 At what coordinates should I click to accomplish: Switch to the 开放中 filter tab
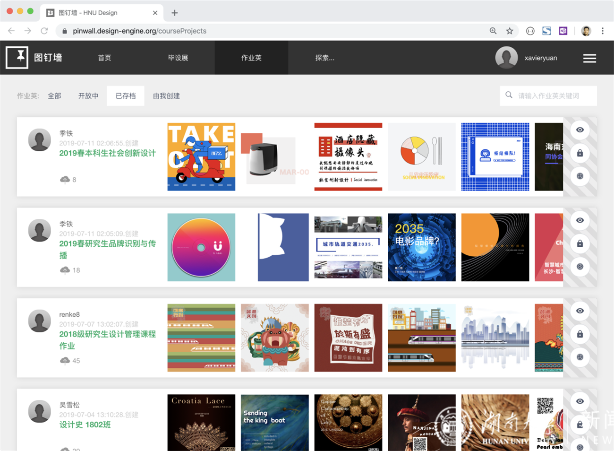[88, 96]
